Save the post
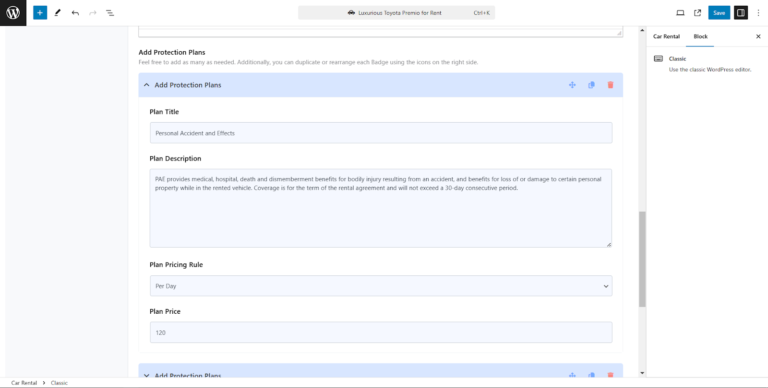 tap(719, 13)
